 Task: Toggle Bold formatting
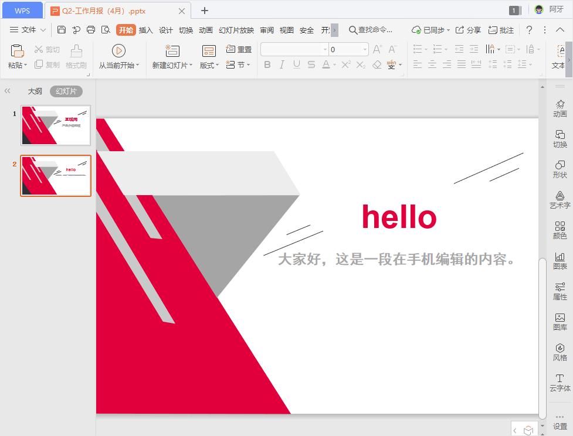click(267, 64)
